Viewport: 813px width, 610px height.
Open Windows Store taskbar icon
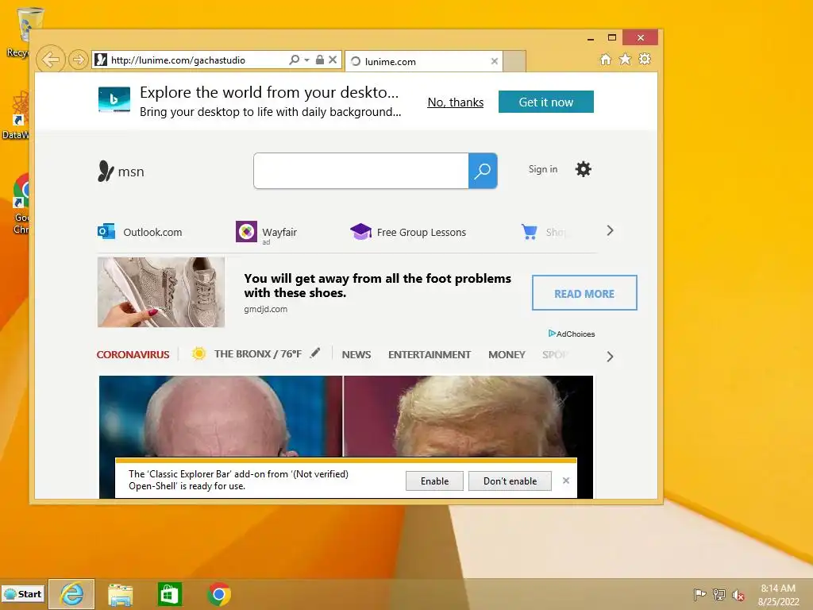tap(170, 594)
